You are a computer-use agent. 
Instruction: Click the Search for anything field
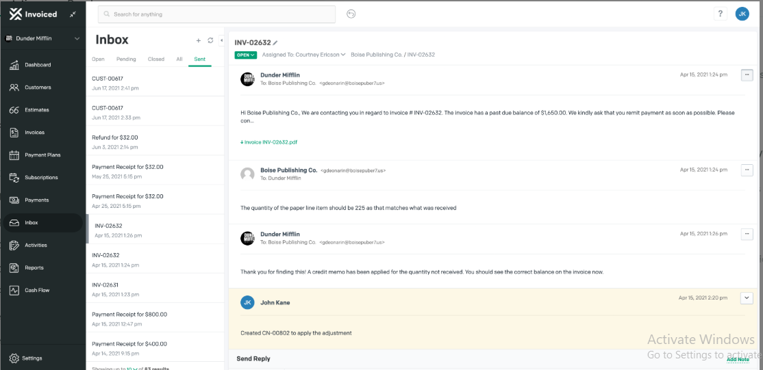tap(216, 14)
